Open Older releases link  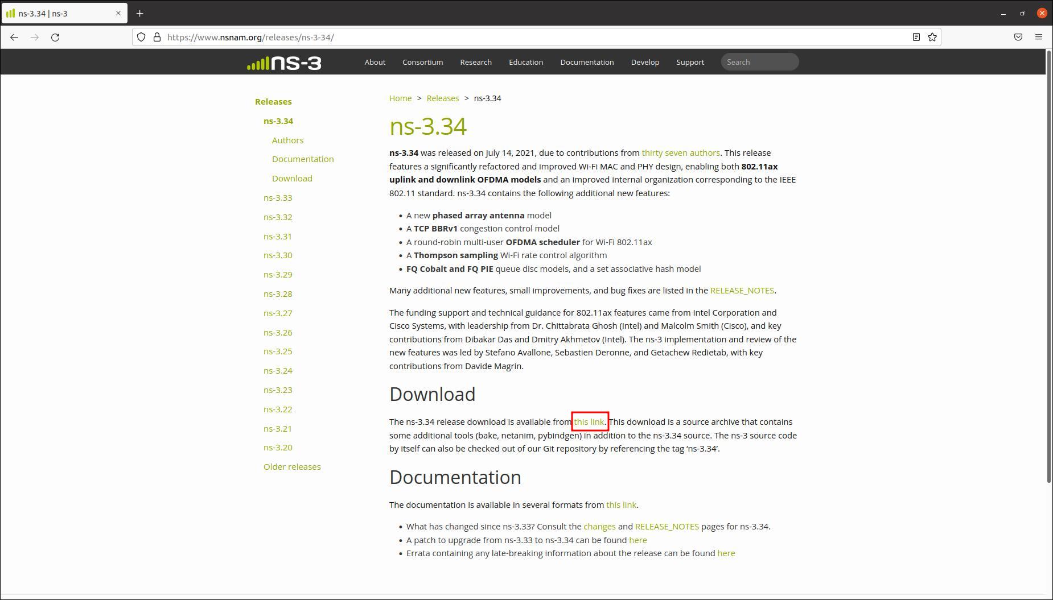(292, 467)
